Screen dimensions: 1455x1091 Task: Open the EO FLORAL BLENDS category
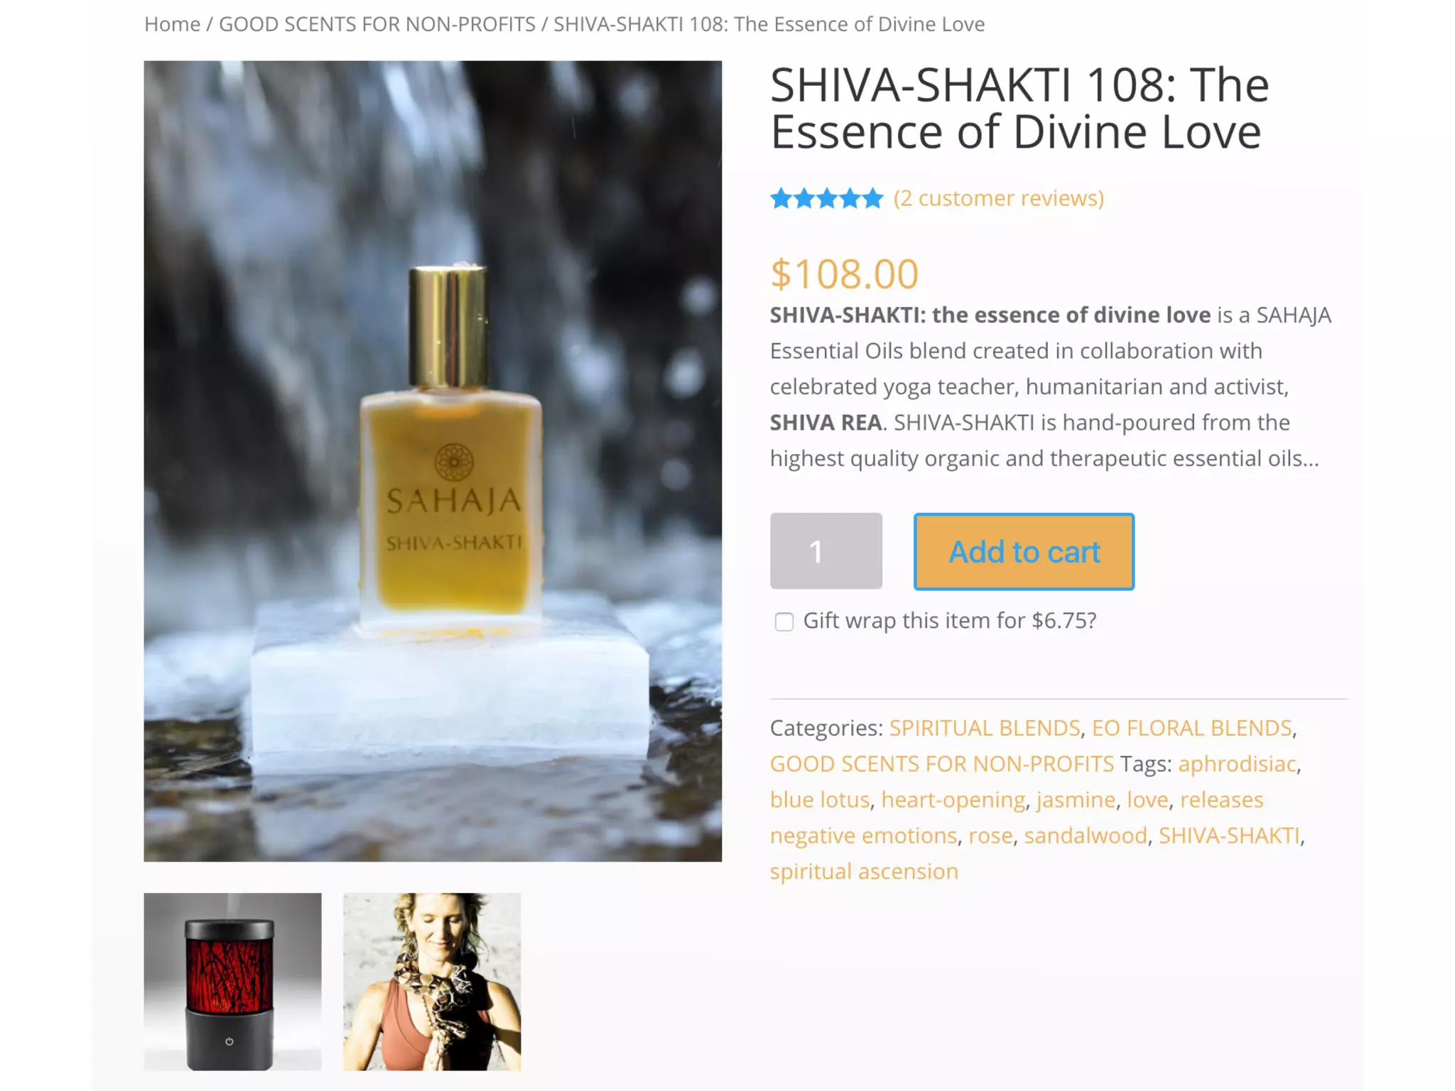pyautogui.click(x=1191, y=728)
